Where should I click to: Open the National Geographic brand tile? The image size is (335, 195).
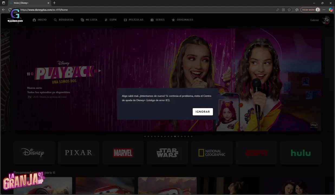(212, 153)
